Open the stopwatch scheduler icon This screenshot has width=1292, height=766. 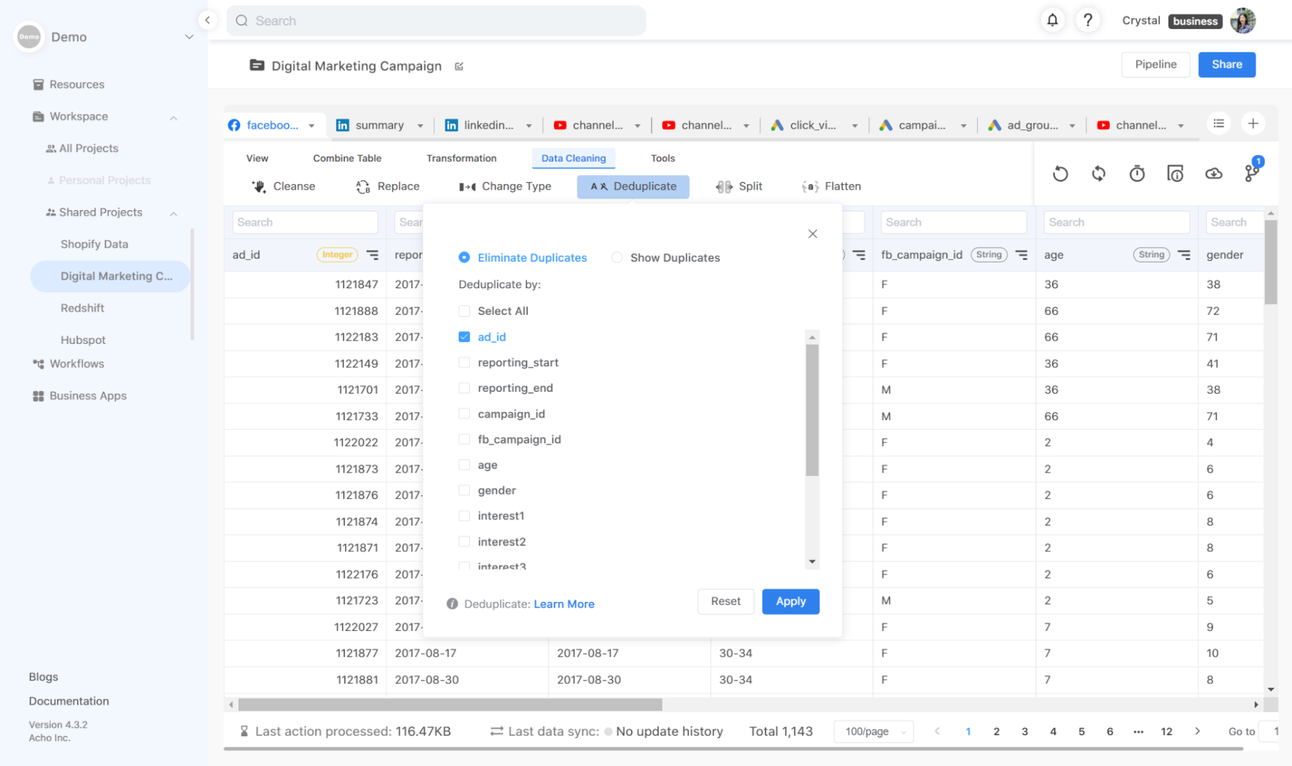[x=1137, y=174]
